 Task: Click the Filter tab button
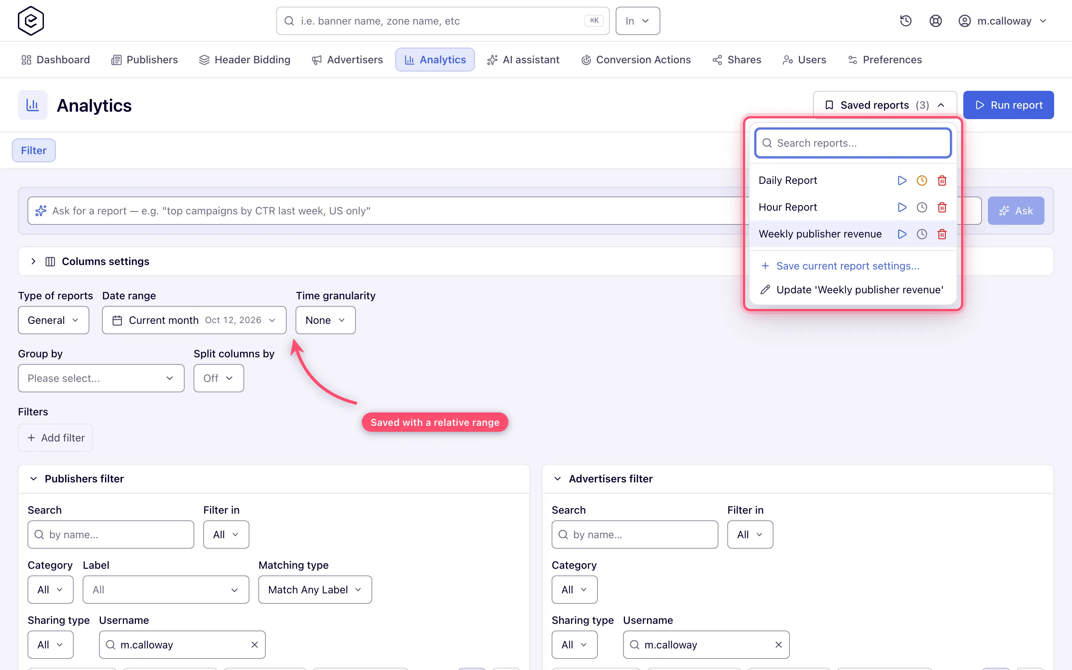(33, 150)
